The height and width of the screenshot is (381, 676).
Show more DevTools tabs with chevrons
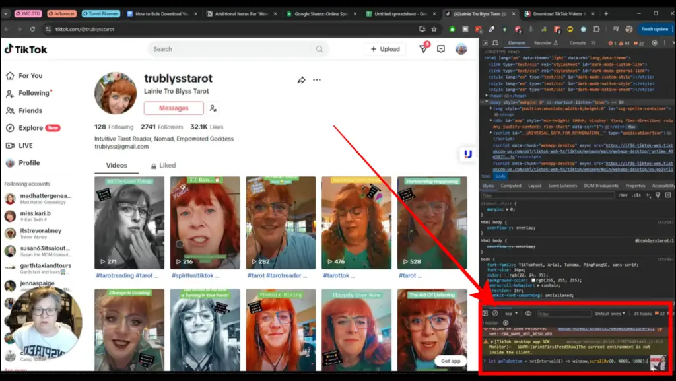click(x=593, y=43)
